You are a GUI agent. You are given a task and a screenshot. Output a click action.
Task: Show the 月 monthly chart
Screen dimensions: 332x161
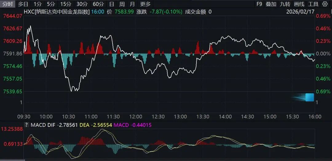(132, 4)
